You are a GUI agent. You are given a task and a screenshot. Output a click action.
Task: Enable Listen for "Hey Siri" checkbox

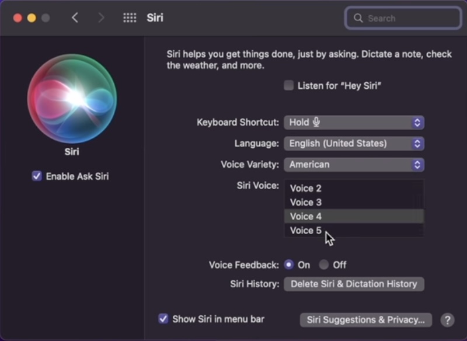(x=288, y=86)
